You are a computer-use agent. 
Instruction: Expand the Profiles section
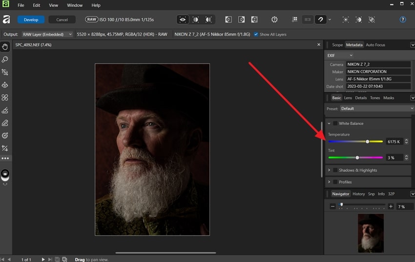[329, 182]
